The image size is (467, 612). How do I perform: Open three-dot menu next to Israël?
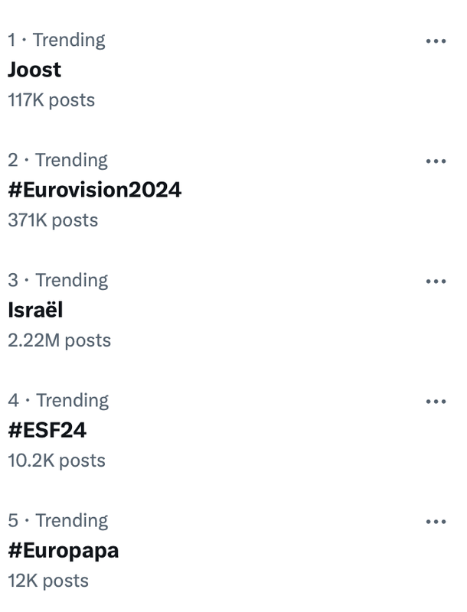(x=436, y=282)
